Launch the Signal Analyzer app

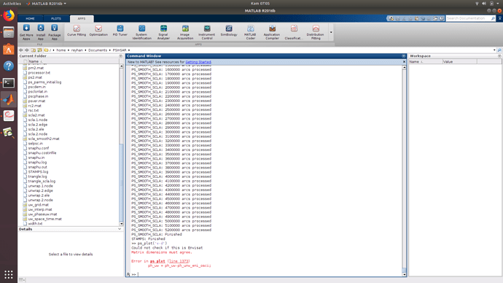click(x=163, y=32)
